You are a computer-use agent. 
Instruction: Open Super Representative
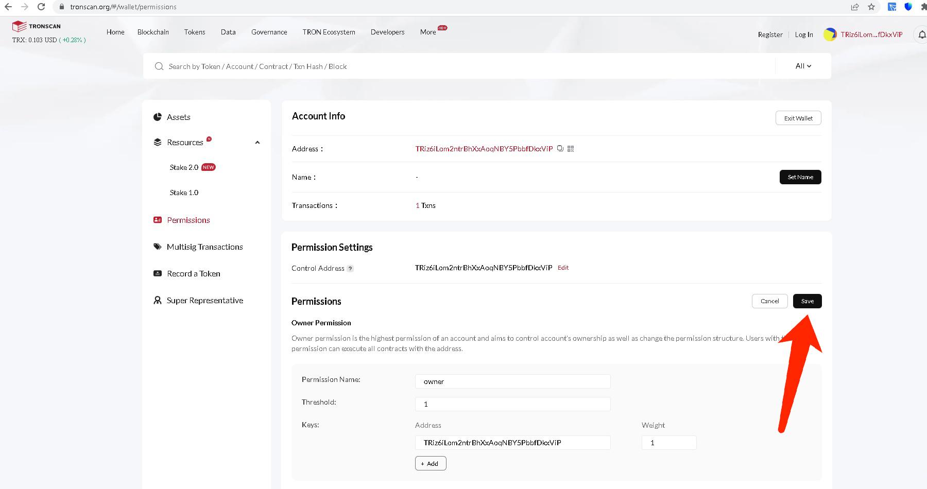[x=205, y=300]
